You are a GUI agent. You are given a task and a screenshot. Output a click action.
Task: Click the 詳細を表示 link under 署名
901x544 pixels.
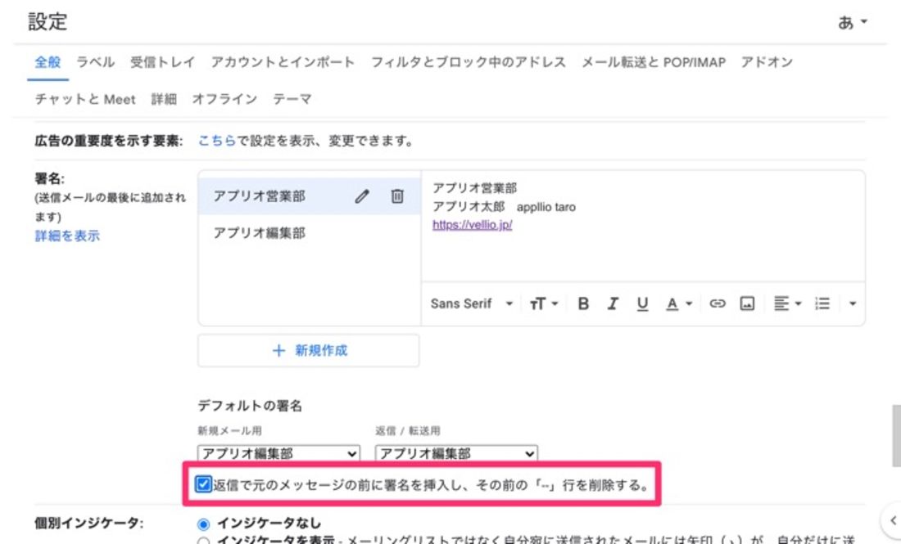67,236
